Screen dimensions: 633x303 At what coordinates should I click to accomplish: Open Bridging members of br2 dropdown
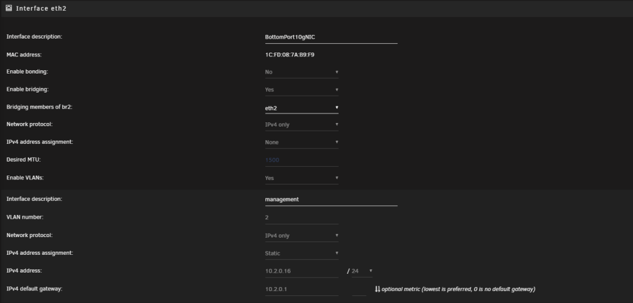301,108
